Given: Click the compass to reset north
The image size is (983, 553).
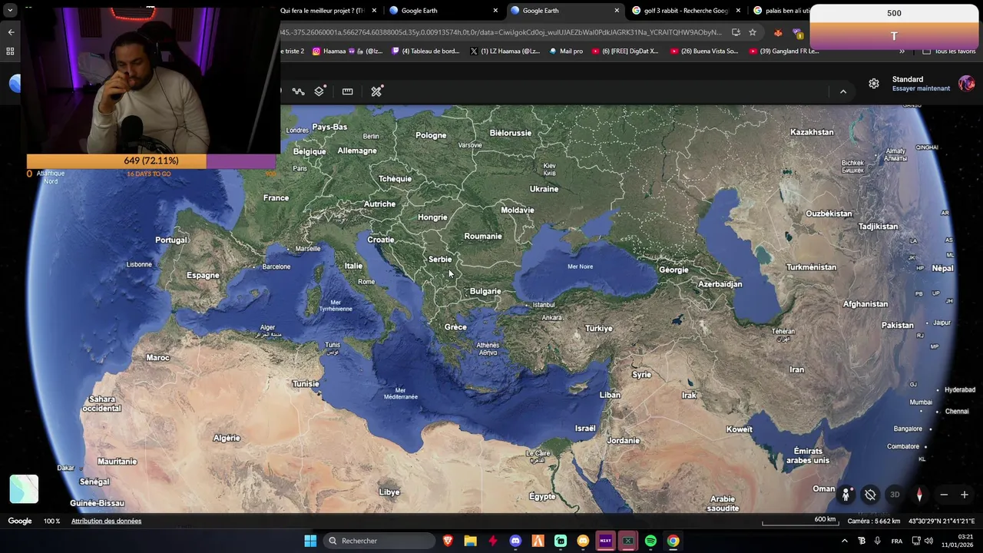Looking at the screenshot, I should (x=919, y=495).
